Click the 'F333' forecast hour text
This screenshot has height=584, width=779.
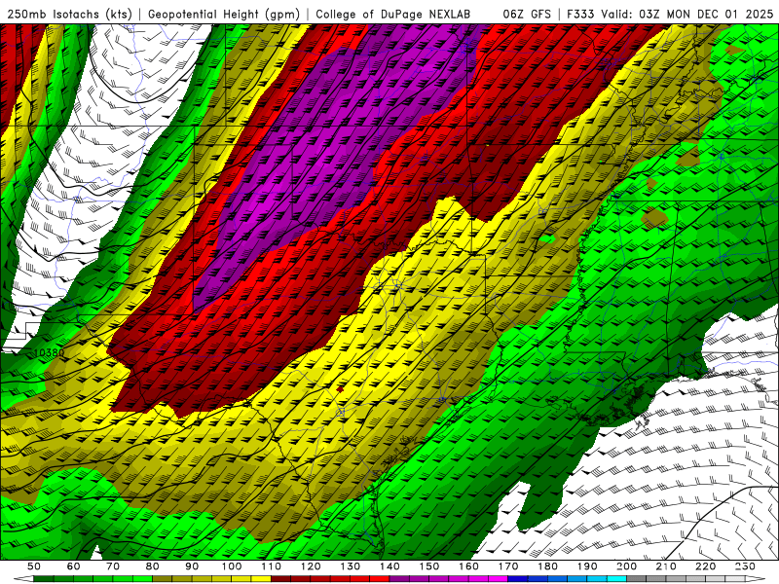point(580,15)
